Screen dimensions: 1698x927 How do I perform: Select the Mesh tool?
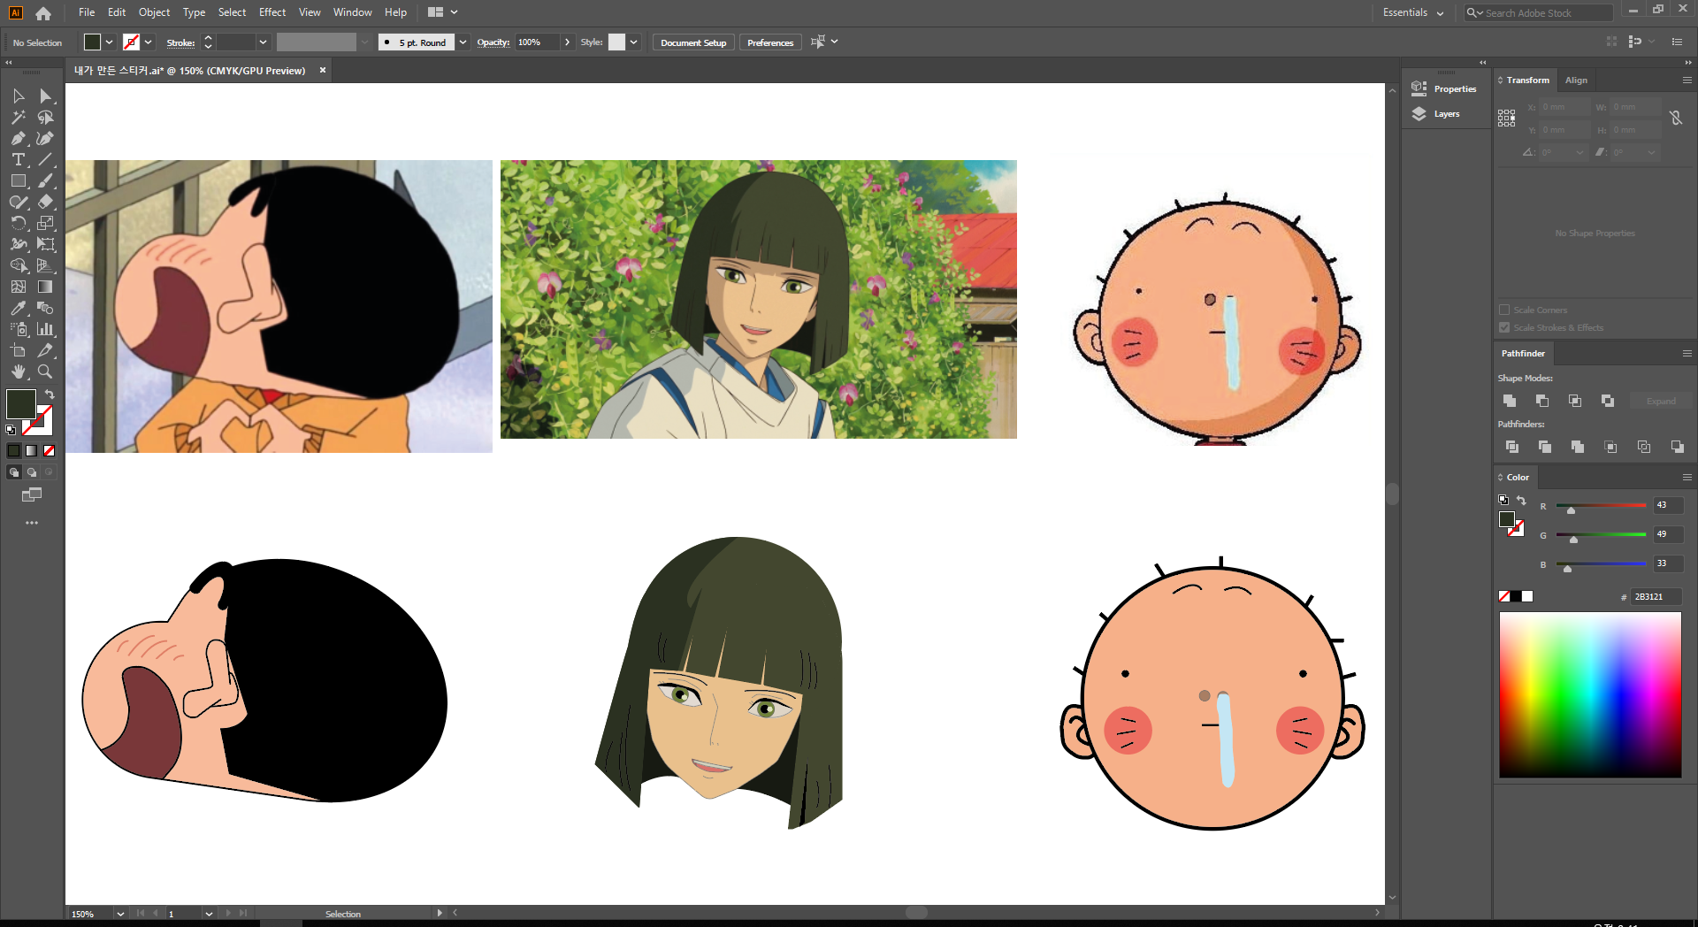click(x=19, y=287)
